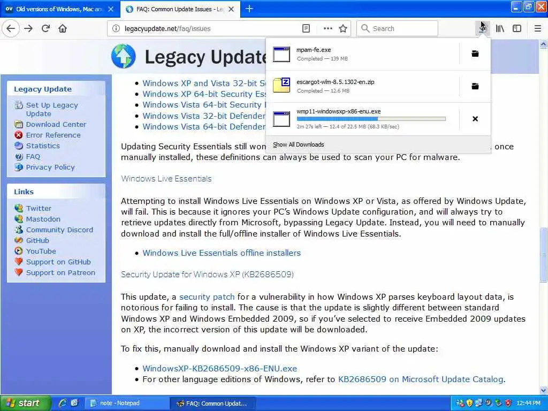Show sidebars toolbar icon
This screenshot has height=411, width=548.
517,29
